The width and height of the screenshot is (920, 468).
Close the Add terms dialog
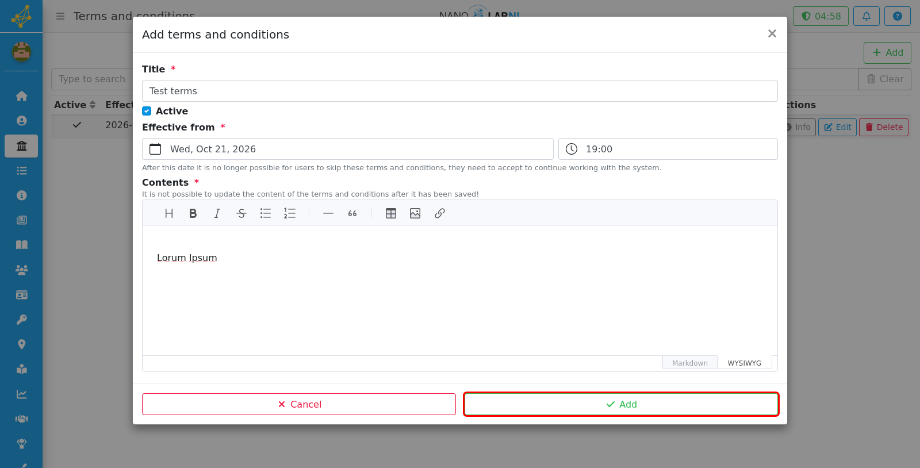point(772,34)
